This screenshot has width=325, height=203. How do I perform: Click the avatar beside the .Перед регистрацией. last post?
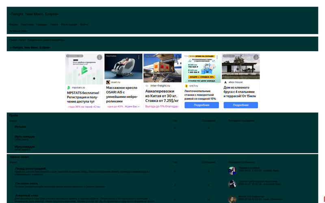point(232,171)
